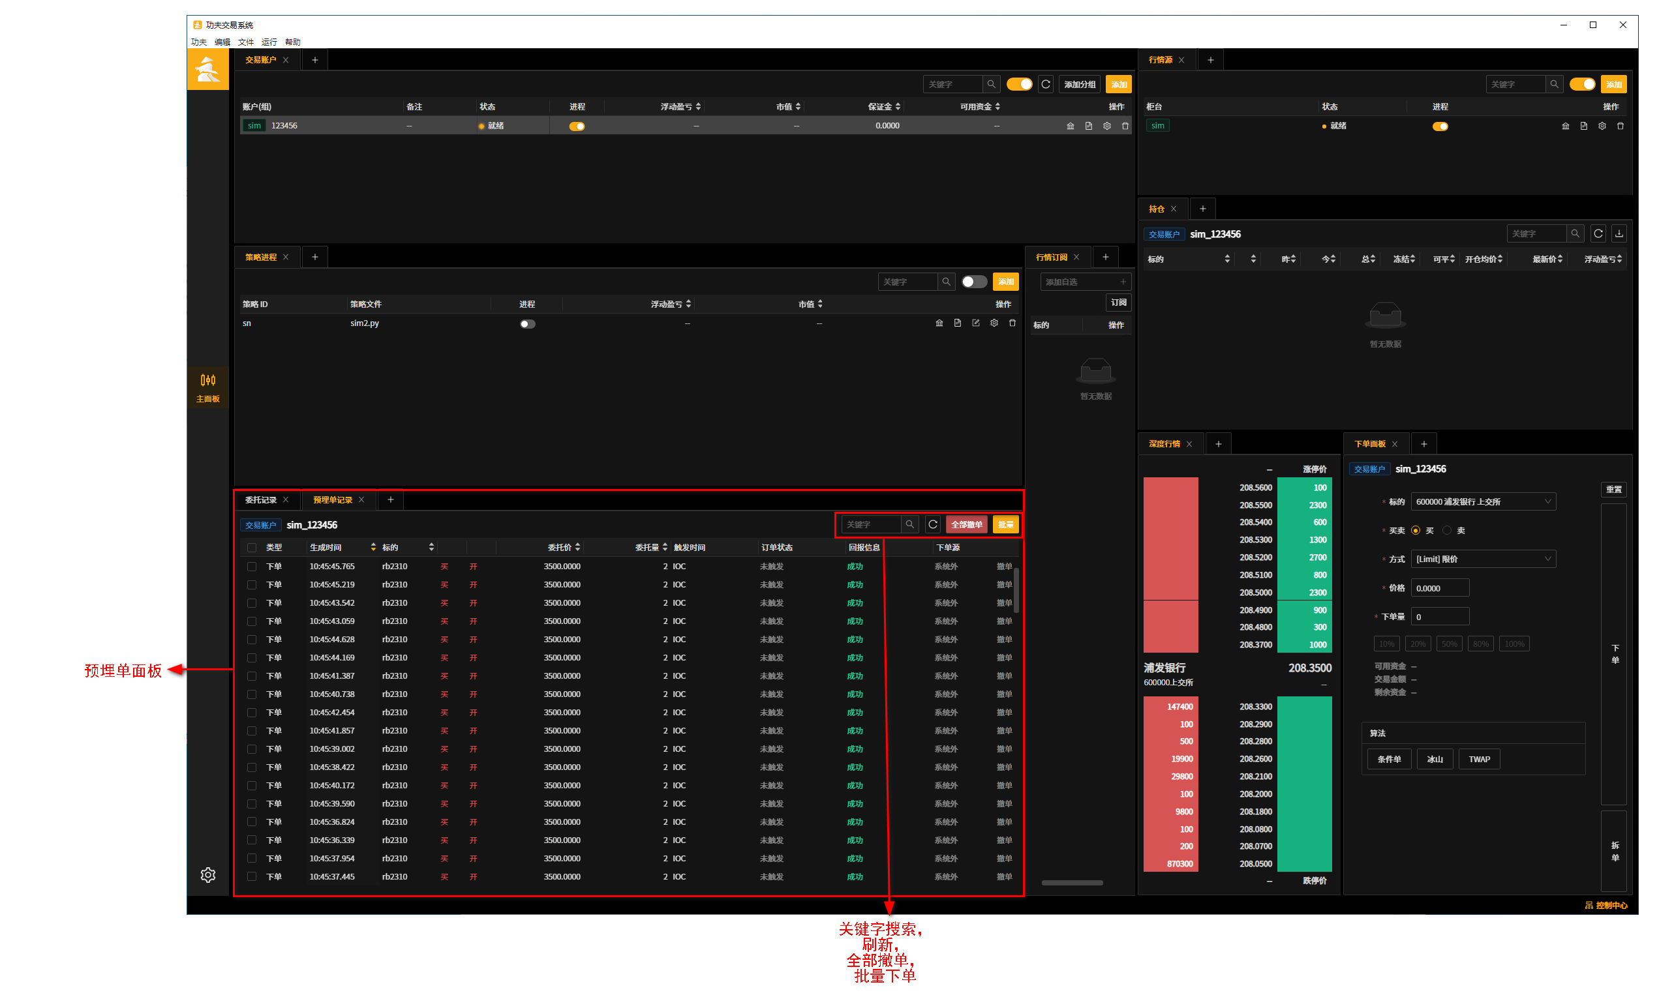Viewport: 1674px width, 995px height.
Task: Click the search icon in 交易账户 panel
Action: coord(990,85)
